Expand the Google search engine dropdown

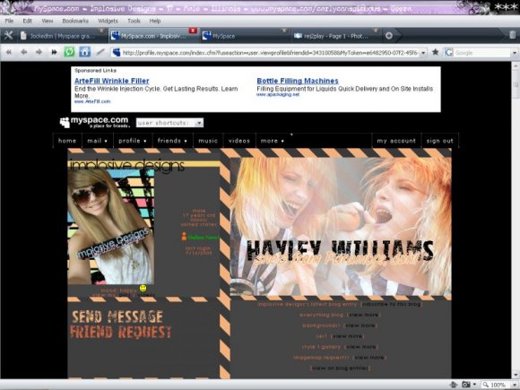click(515, 53)
